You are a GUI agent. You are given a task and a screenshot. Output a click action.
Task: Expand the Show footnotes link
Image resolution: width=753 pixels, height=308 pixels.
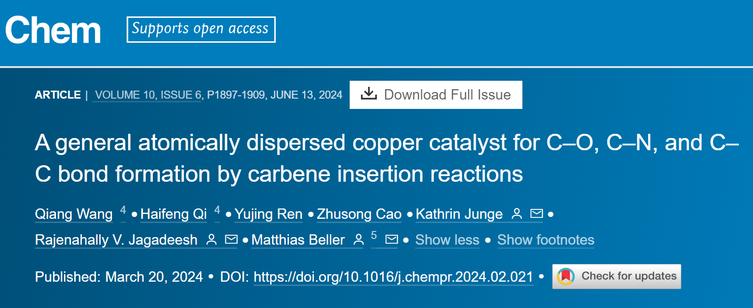546,240
